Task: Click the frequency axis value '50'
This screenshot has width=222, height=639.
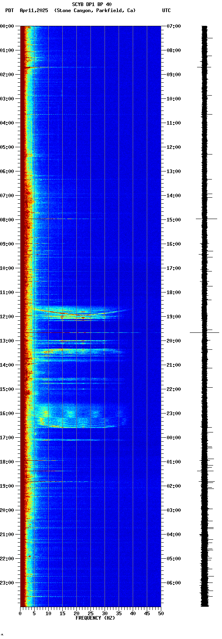Action: coord(161,613)
